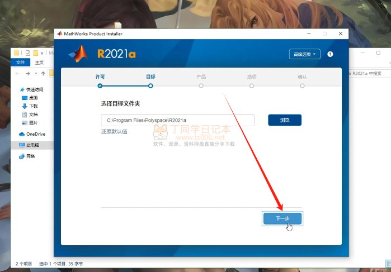Select the 目标 step in installer
Viewport: 391px width, 272px height.
coord(150,81)
